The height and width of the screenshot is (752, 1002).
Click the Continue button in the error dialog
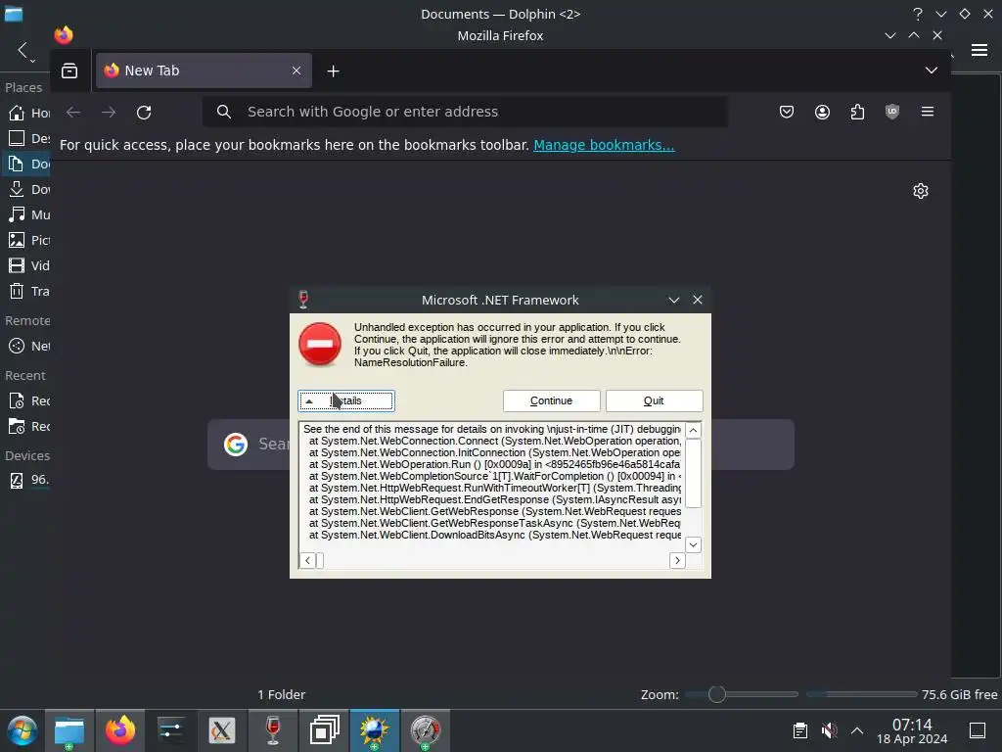pyautogui.click(x=551, y=400)
